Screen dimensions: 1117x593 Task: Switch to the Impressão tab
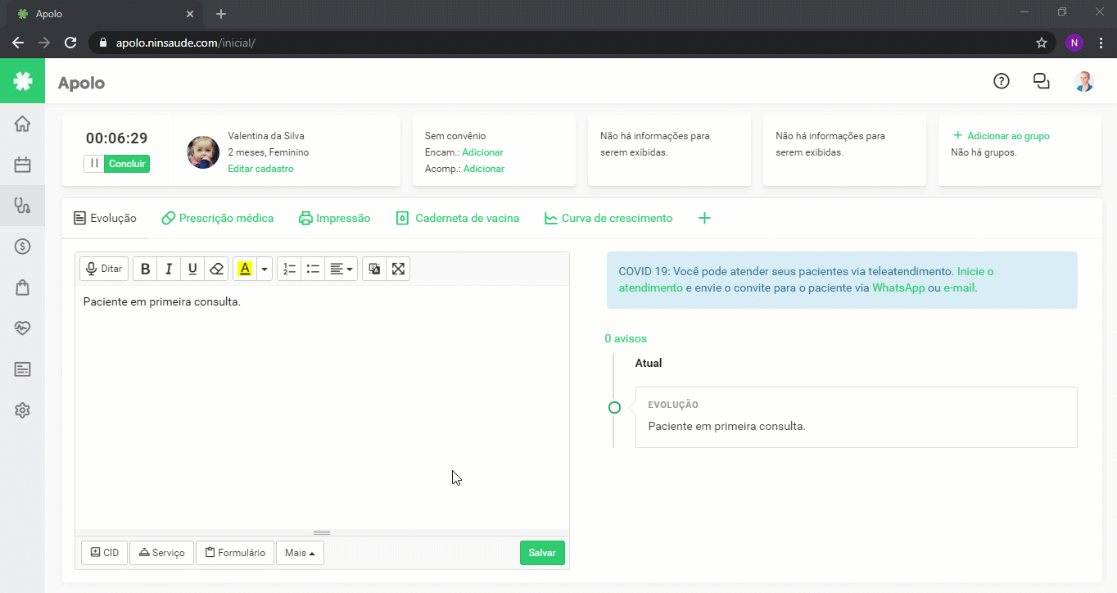click(335, 218)
